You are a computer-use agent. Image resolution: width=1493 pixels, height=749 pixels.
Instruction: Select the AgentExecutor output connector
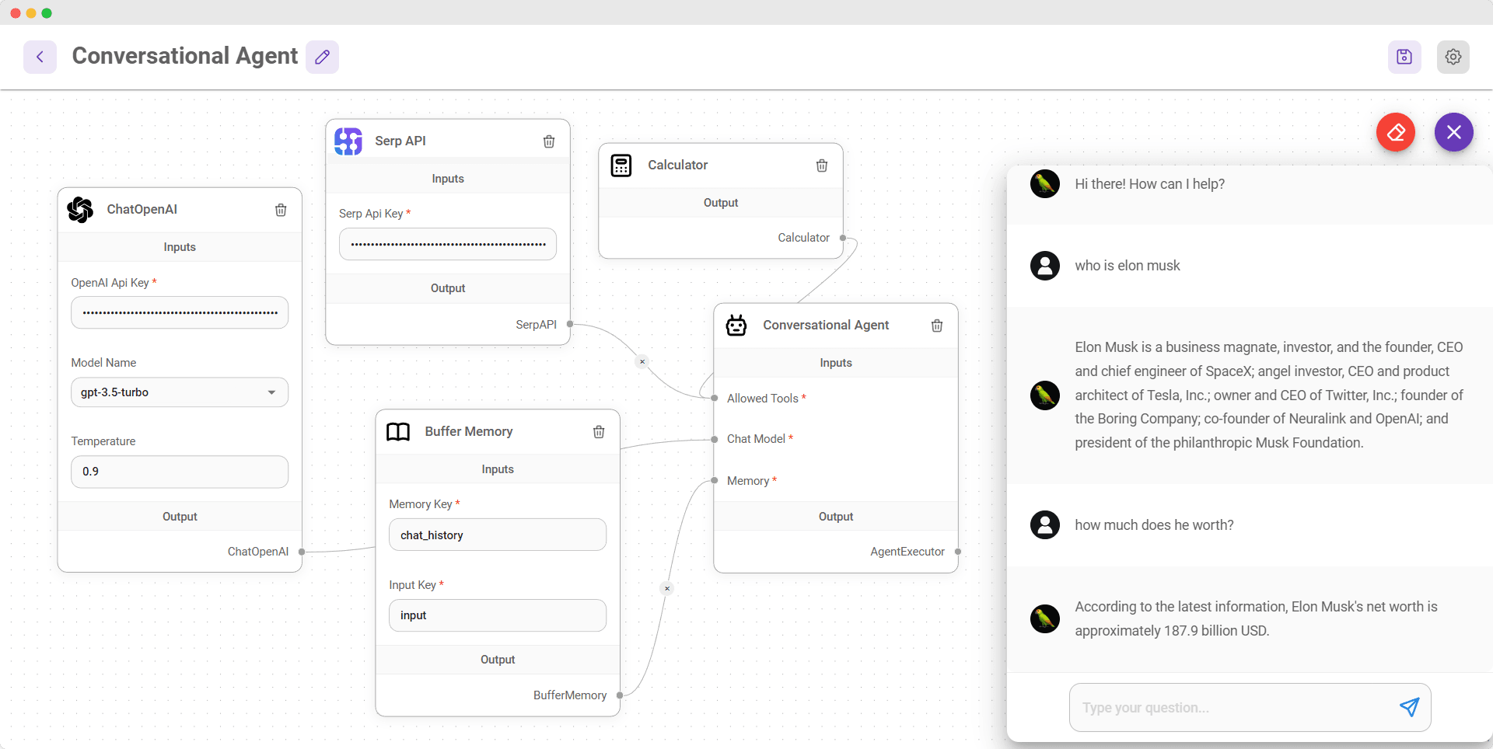[958, 552]
